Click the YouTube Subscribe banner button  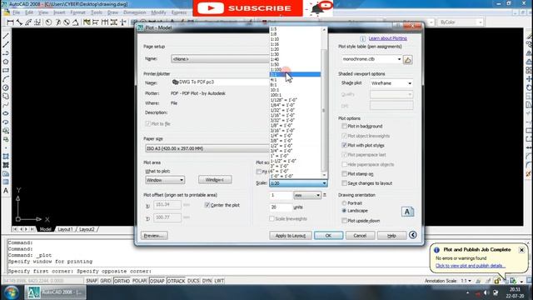click(x=247, y=8)
